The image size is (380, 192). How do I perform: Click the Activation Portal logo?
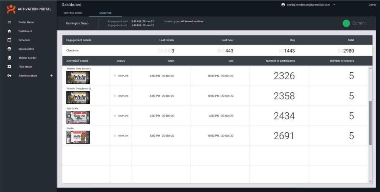(11, 9)
